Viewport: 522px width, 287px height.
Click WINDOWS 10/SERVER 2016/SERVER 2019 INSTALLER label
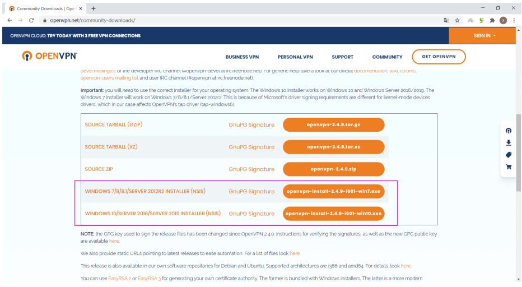tap(152, 214)
